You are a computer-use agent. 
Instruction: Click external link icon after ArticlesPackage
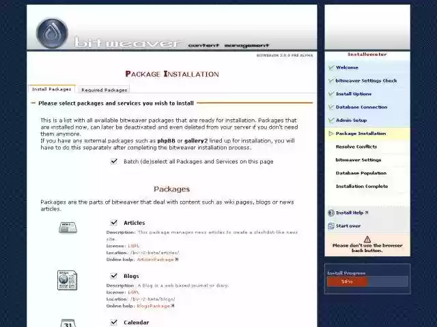click(x=177, y=260)
